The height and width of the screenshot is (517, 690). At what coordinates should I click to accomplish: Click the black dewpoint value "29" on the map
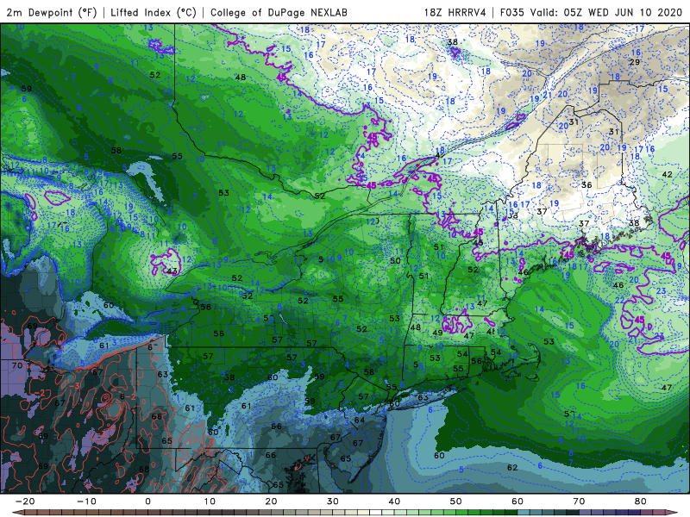[634, 62]
